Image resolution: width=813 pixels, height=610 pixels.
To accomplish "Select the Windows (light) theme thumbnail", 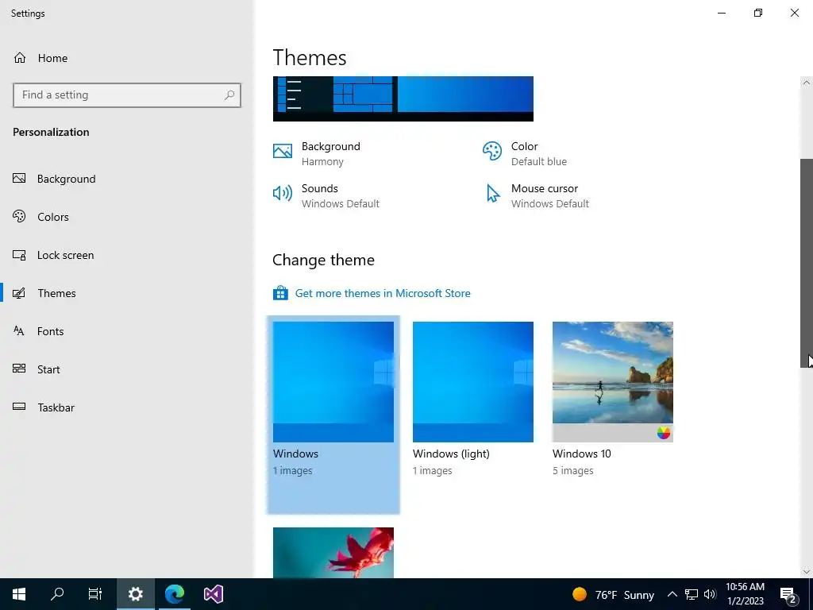I will tap(473, 382).
